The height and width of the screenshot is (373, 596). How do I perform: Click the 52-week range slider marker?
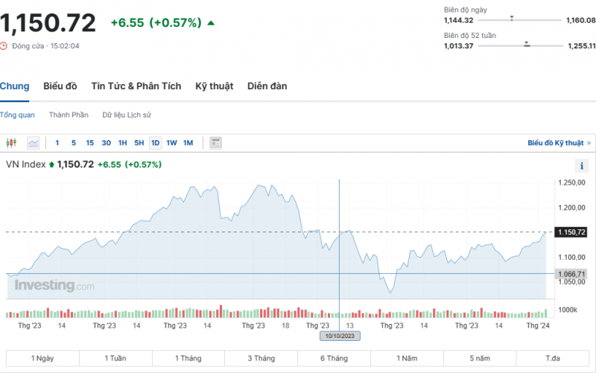pos(527,45)
